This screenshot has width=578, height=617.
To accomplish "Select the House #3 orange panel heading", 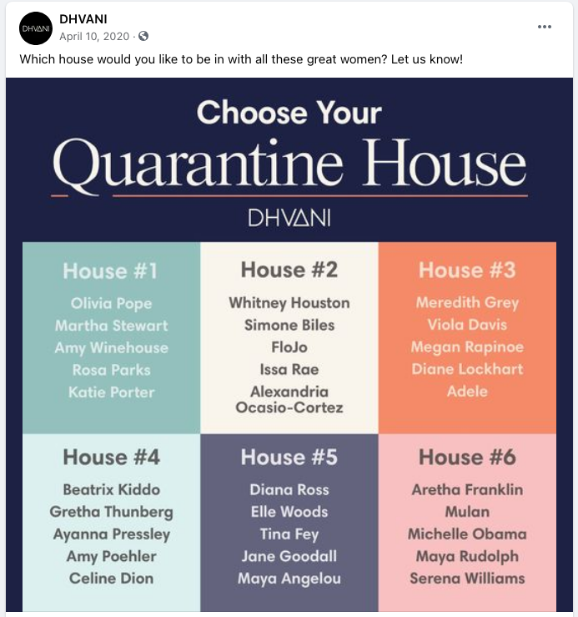I will [x=467, y=270].
